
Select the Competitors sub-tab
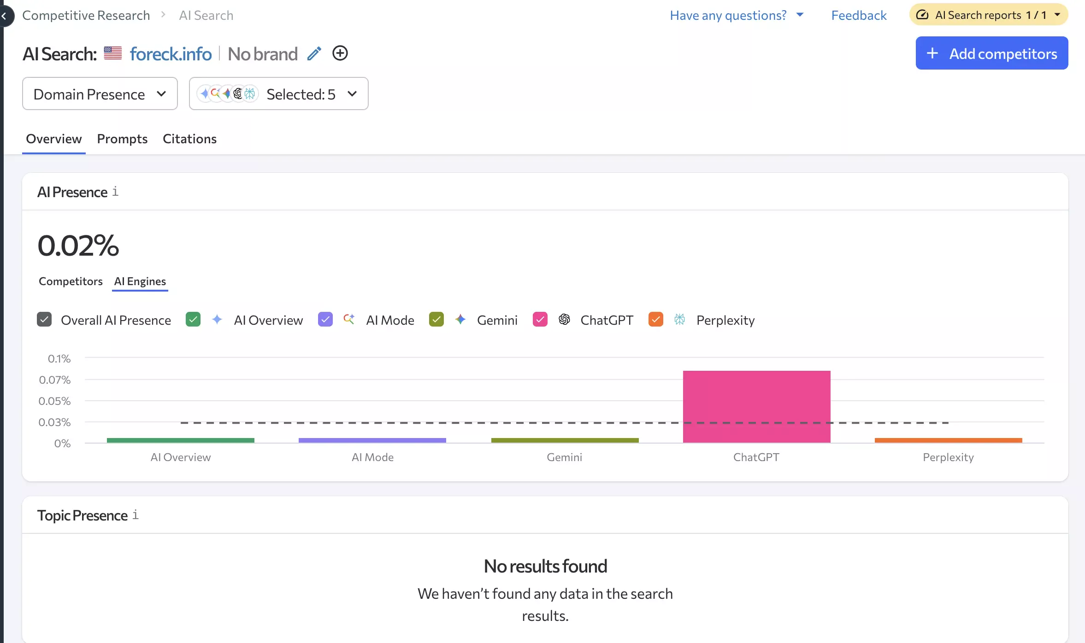71,281
